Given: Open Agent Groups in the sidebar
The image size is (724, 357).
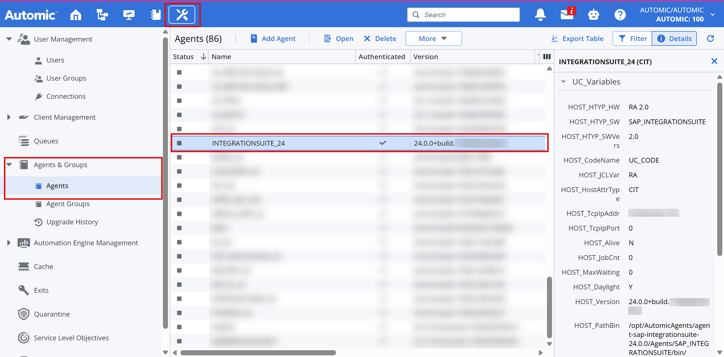Looking at the screenshot, I should (68, 204).
